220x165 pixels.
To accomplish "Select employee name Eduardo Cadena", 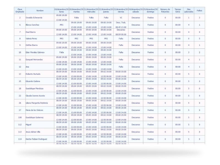I will click(x=33, y=81).
